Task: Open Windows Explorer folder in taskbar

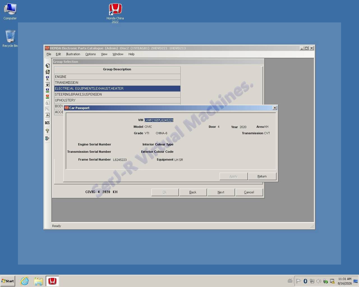Action: (x=38, y=281)
